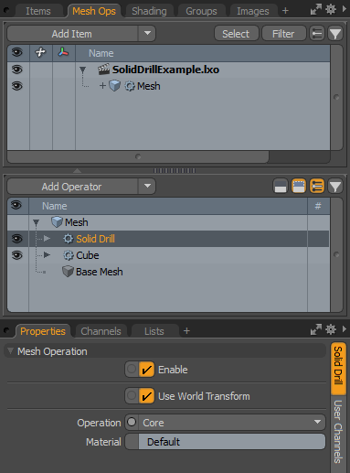Click the Select button
The image size is (350, 473).
coord(236,34)
